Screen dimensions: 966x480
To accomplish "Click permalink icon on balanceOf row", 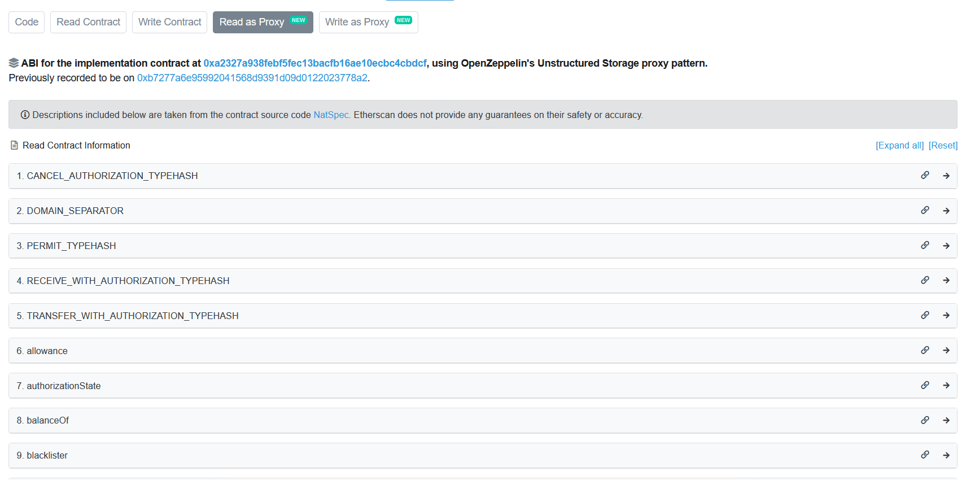I will 925,421.
